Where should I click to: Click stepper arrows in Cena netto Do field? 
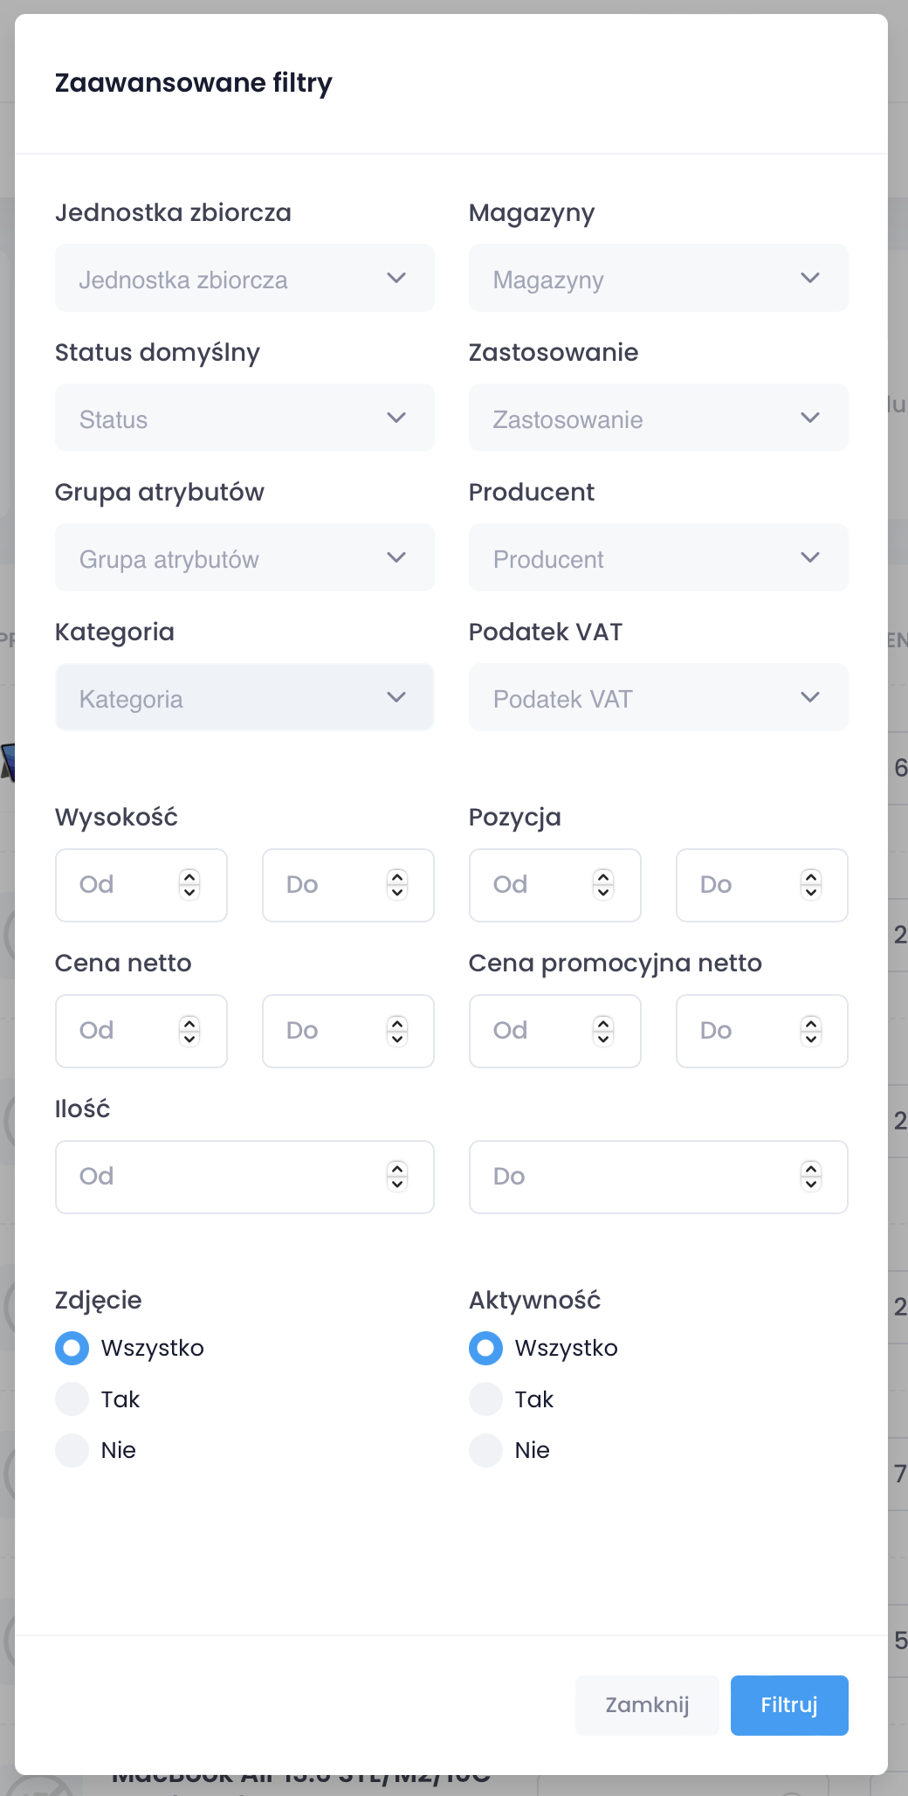point(397,1031)
